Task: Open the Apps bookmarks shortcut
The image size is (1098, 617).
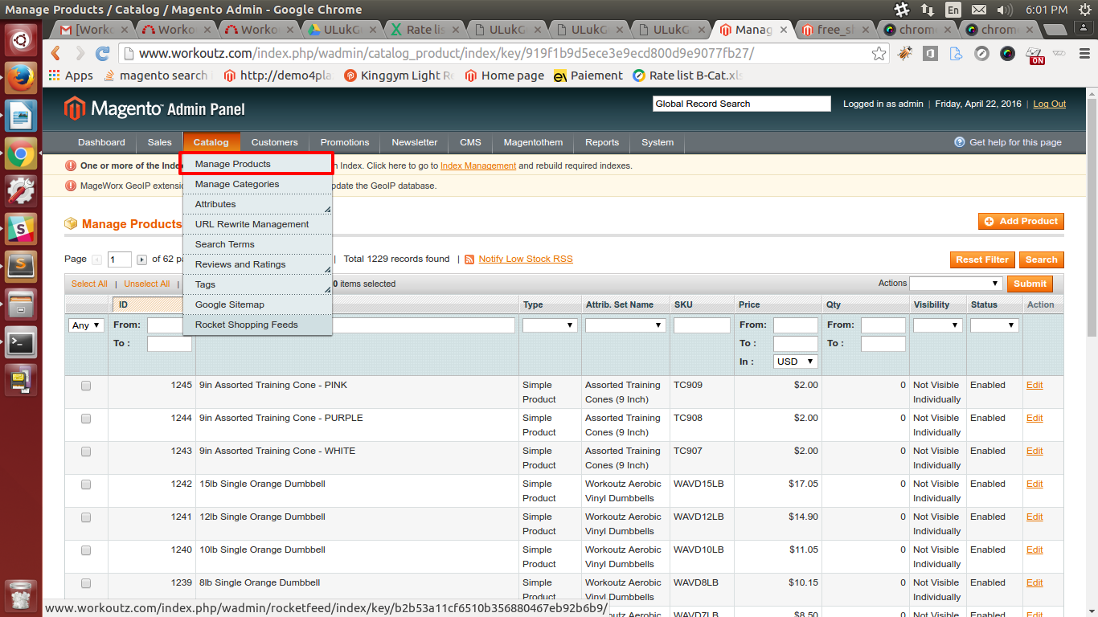Action: pyautogui.click(x=71, y=76)
